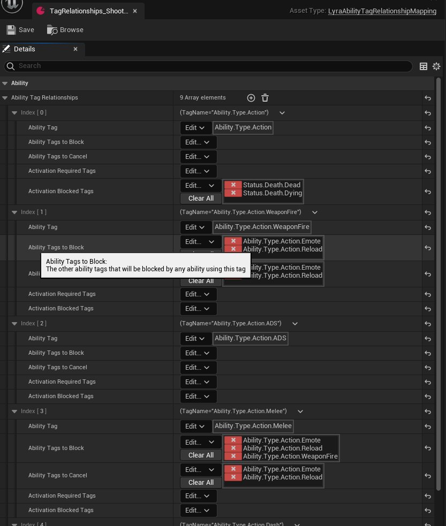This screenshot has width=446, height=526.
Task: Edit Index [0] Ability Tags to Cancel
Action: [198, 157]
